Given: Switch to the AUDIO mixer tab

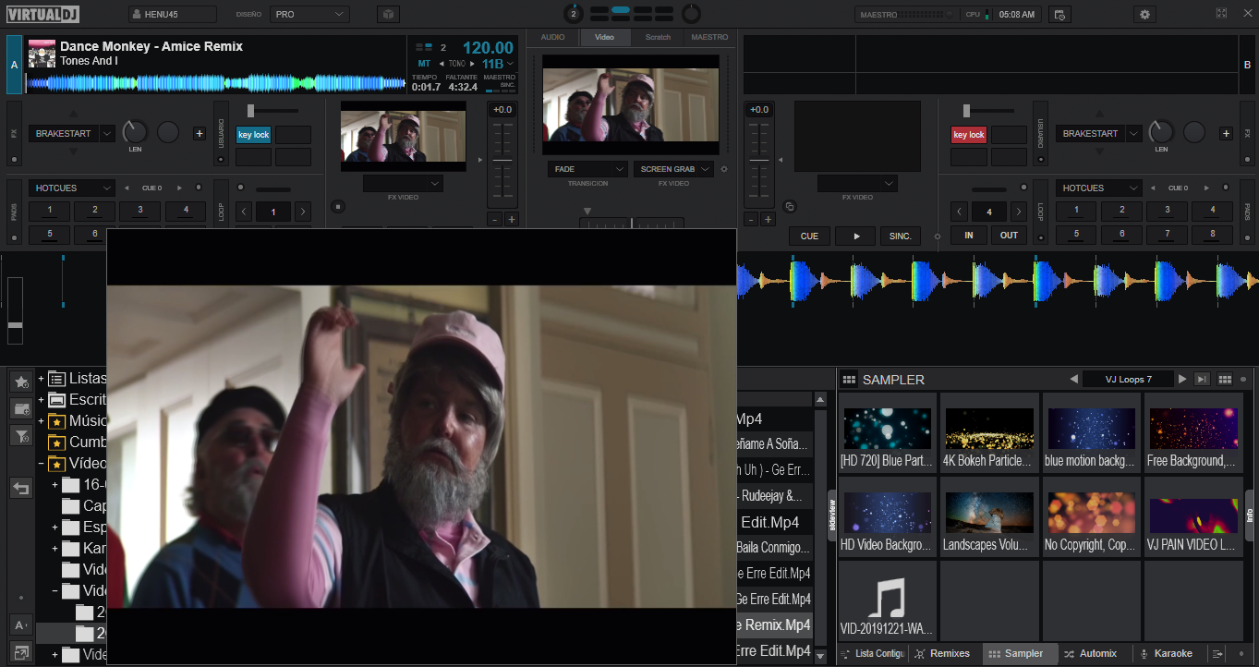Looking at the screenshot, I should click(x=553, y=37).
